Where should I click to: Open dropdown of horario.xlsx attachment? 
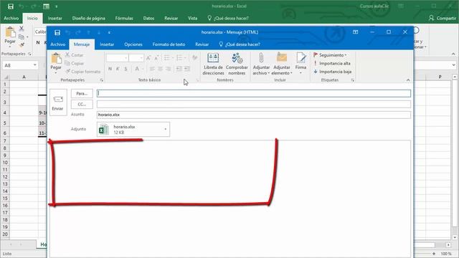coord(166,129)
